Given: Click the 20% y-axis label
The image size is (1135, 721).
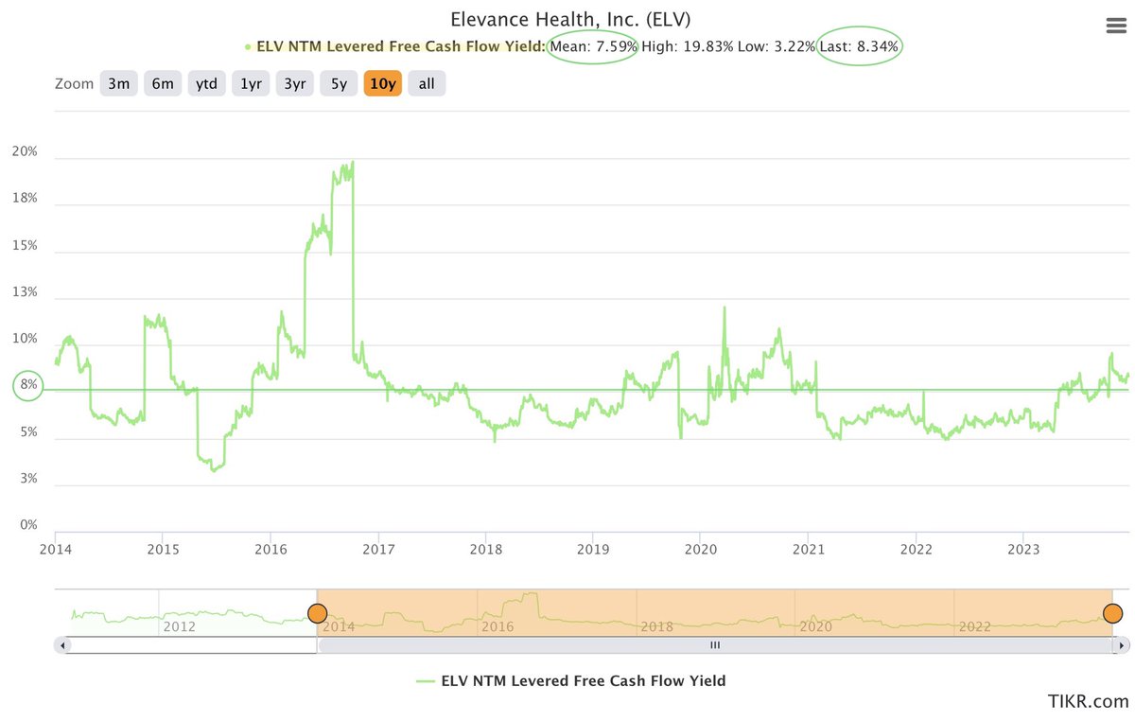Looking at the screenshot, I should [25, 151].
